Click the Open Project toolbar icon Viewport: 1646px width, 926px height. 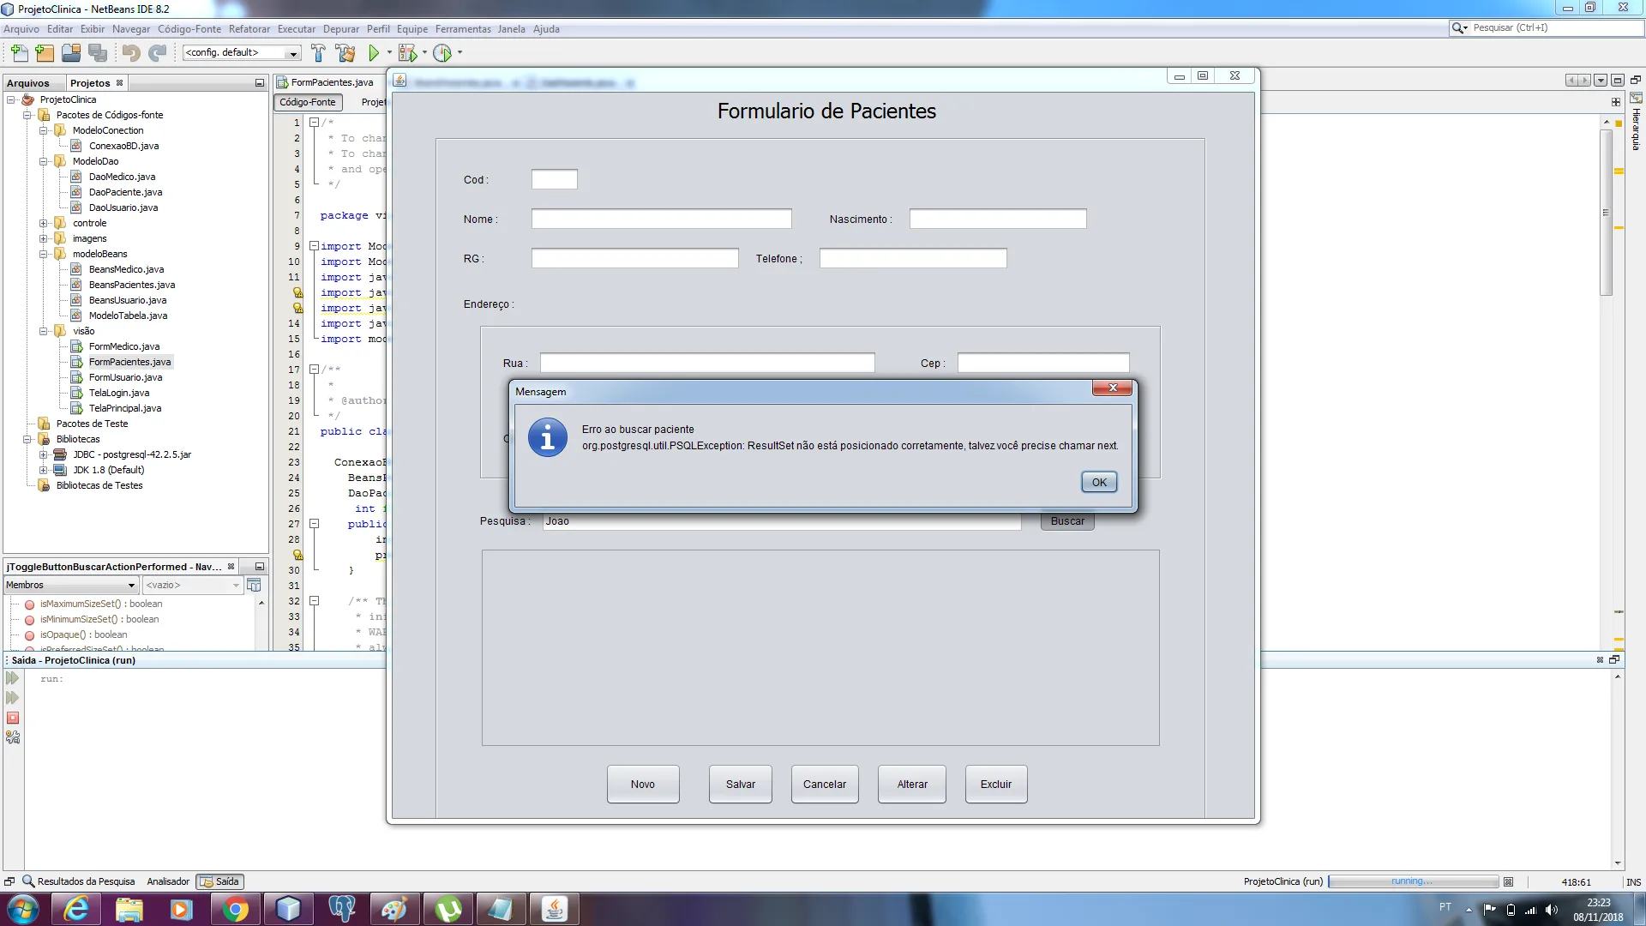click(71, 53)
